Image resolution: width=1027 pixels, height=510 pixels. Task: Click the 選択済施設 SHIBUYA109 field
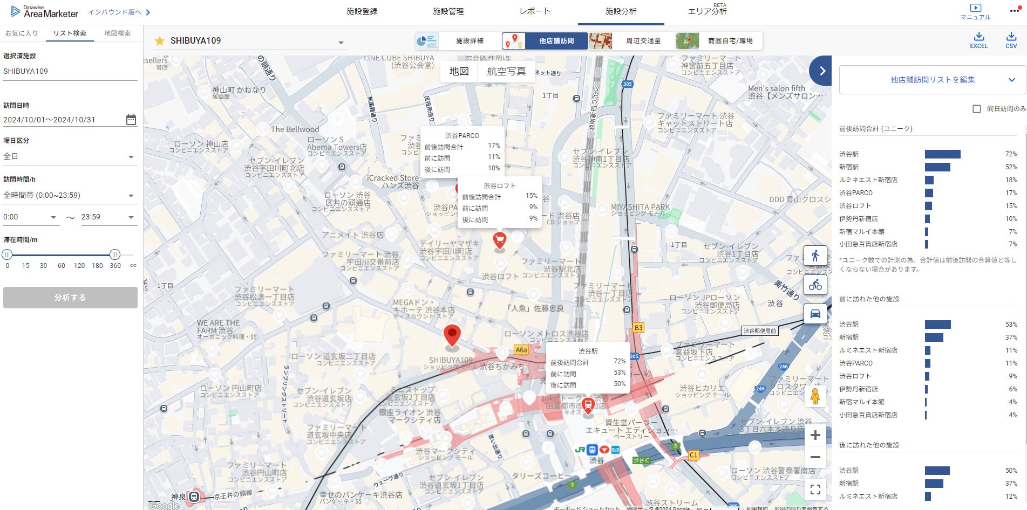pos(70,71)
